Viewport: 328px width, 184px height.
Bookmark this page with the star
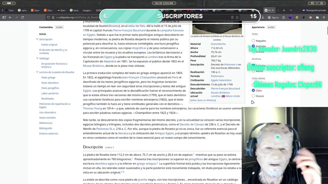click(x=237, y=17)
